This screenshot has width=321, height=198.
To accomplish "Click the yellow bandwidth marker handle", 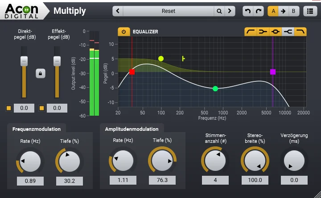I will pos(183,59).
